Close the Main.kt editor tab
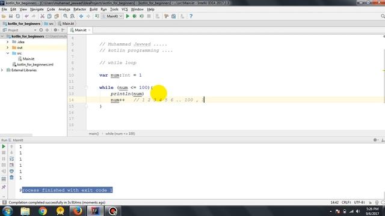Screen dimensions: 385x216 pyautogui.click(x=90, y=30)
